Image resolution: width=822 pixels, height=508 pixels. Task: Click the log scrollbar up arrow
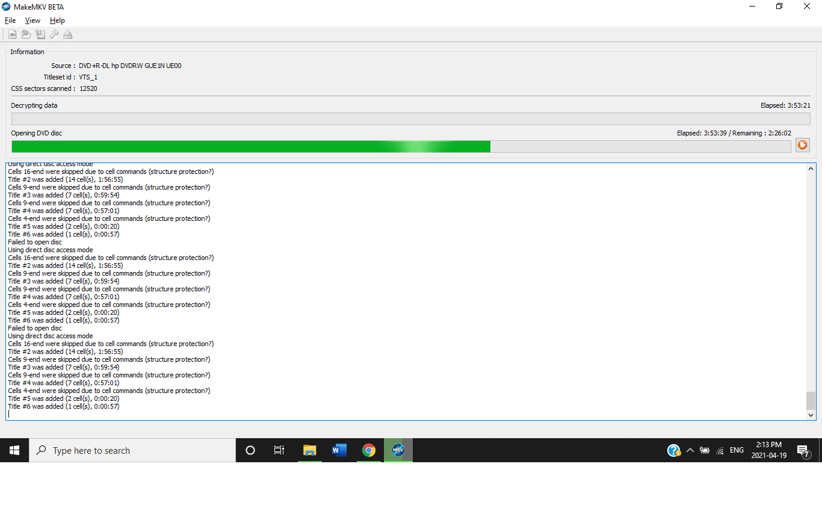811,169
